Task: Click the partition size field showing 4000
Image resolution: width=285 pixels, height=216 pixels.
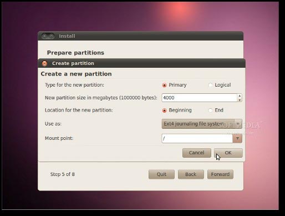Action: (200, 98)
